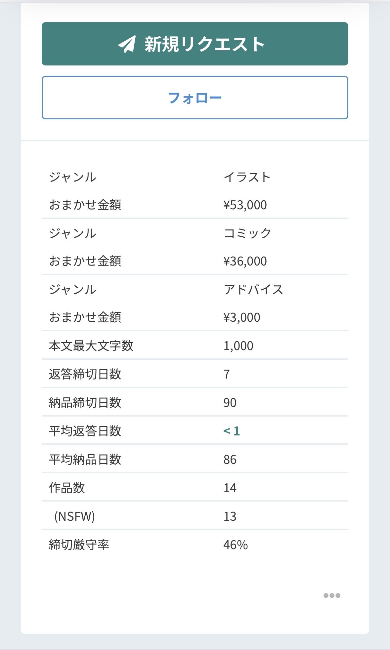Click the 返答締切日数 label
The width and height of the screenshot is (390, 650).
coord(85,374)
